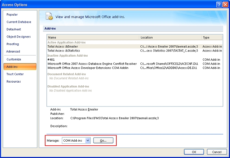Image resolution: width=230 pixels, height=158 pixels.
Task: Click the Description label in details
Action: [59, 126]
